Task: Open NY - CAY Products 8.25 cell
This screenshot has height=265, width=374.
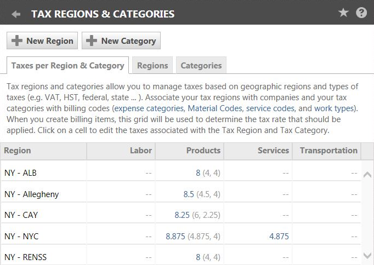Action: point(182,215)
